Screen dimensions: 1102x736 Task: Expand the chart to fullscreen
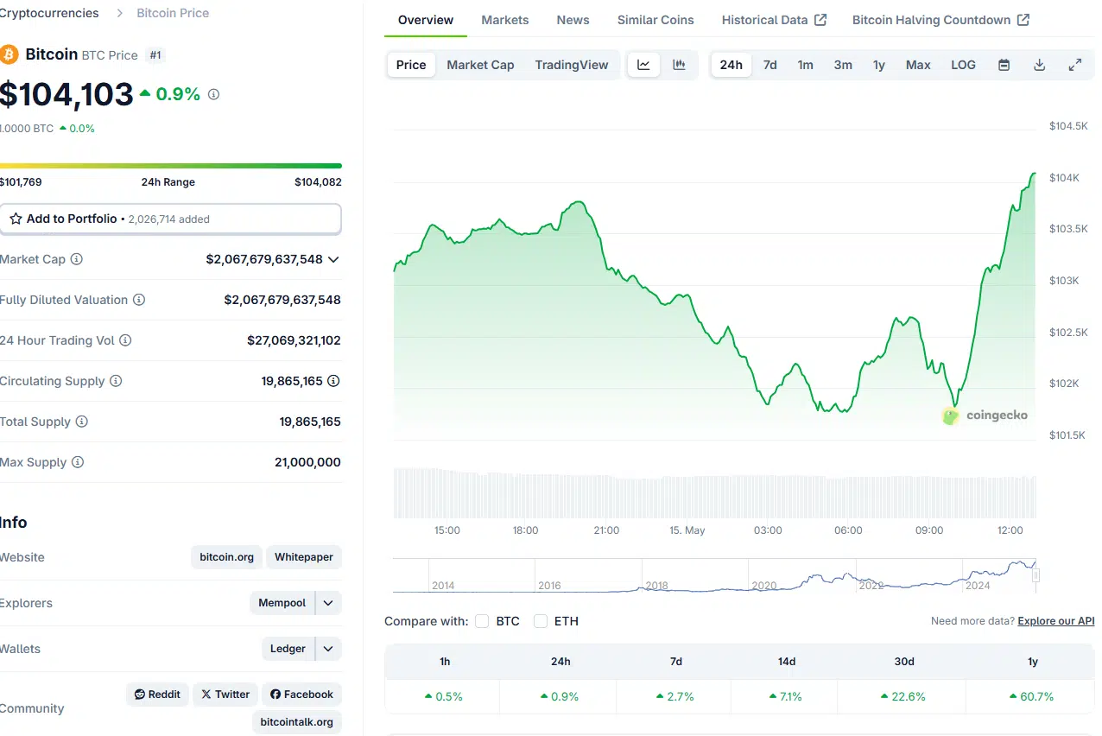(x=1075, y=65)
